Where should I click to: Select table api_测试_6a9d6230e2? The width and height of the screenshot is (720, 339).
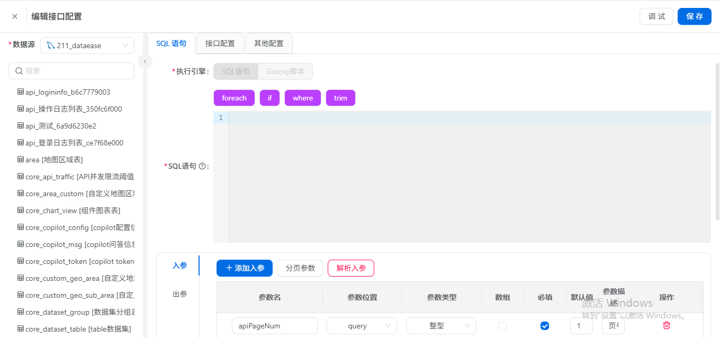[61, 126]
